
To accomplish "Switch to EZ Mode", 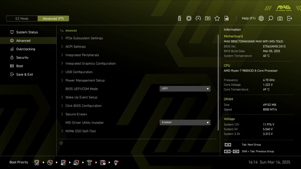I will 22,18.
